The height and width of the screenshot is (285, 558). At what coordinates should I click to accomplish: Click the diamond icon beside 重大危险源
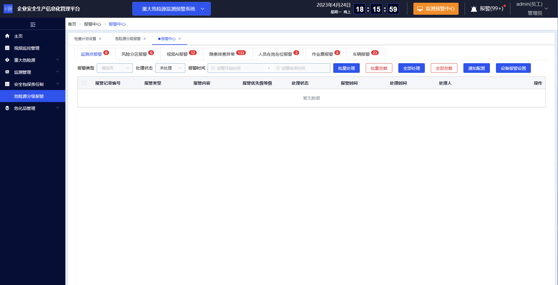click(x=7, y=60)
